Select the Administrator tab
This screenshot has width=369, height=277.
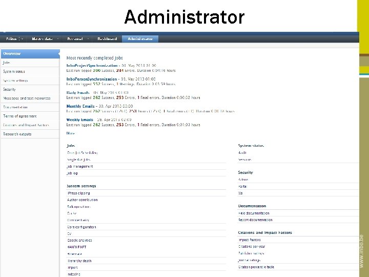(140, 39)
